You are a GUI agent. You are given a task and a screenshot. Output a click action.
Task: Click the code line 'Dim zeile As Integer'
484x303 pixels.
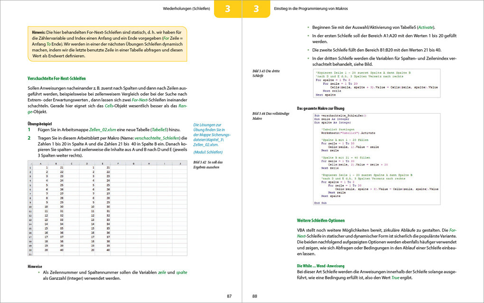pos(332,119)
